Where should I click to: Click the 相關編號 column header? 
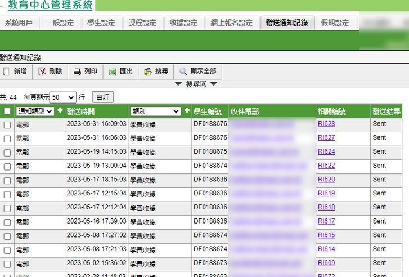[x=332, y=111]
